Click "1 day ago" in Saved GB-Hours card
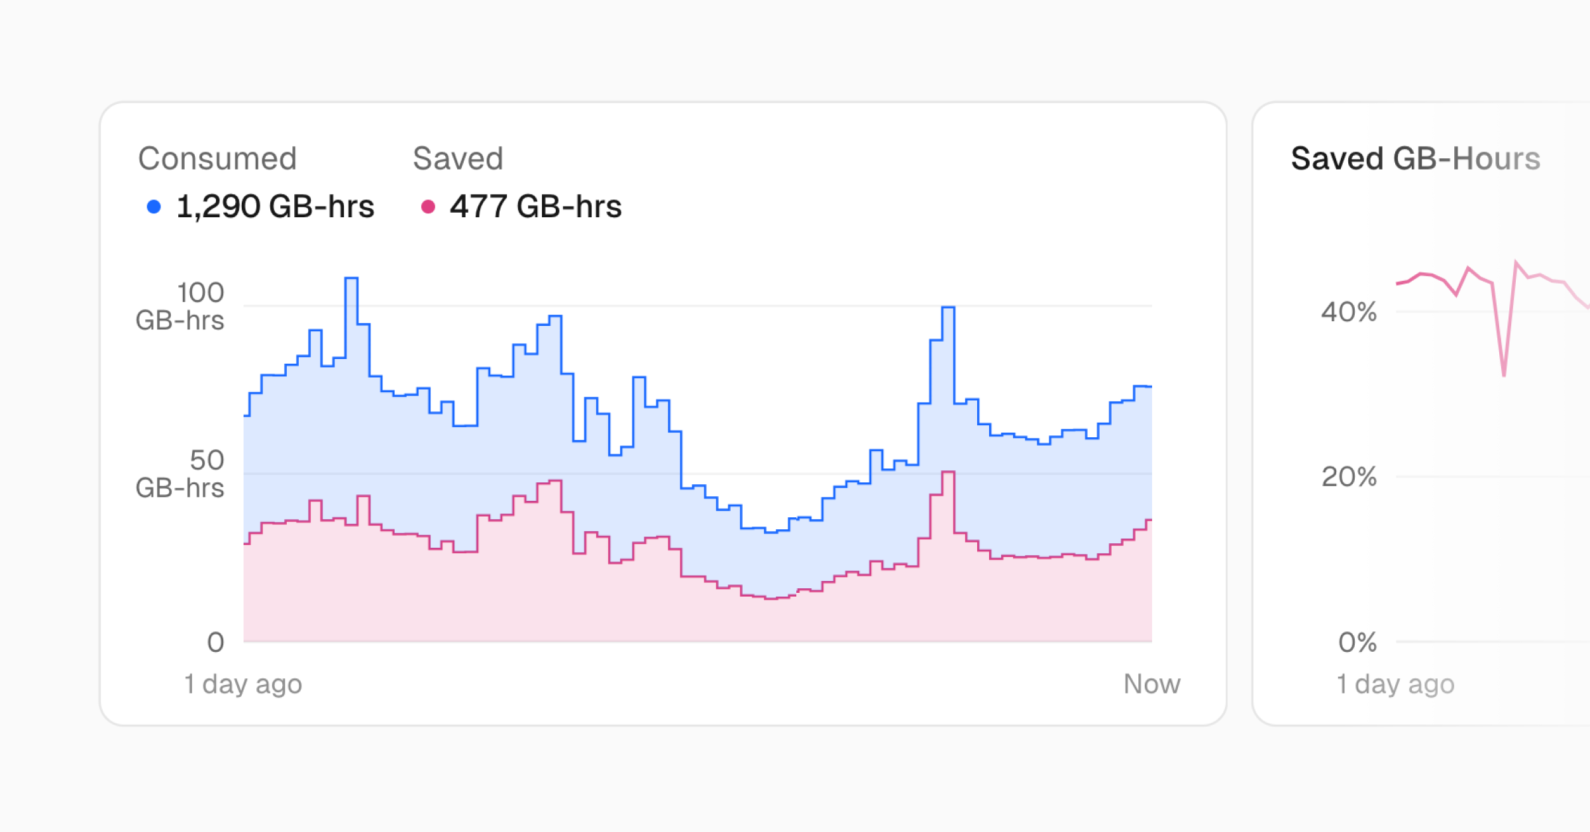Image resolution: width=1590 pixels, height=832 pixels. coord(1395,684)
